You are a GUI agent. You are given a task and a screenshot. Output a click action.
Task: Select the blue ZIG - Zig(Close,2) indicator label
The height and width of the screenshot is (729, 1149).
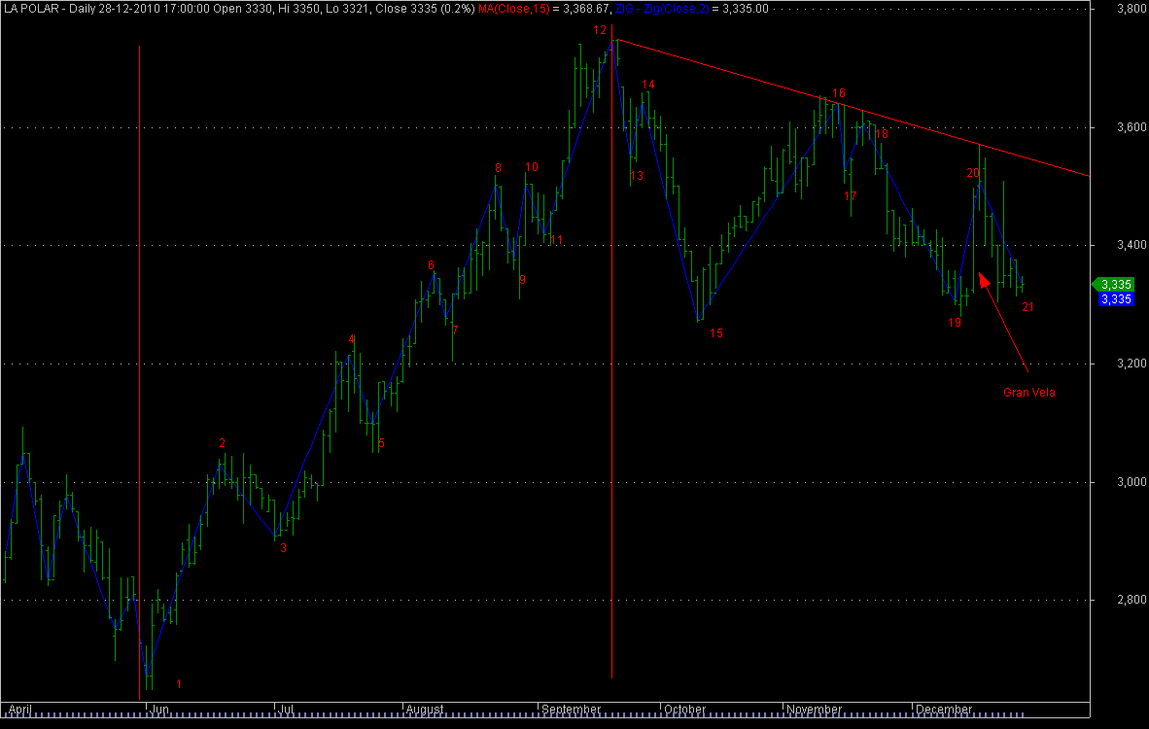coord(662,9)
